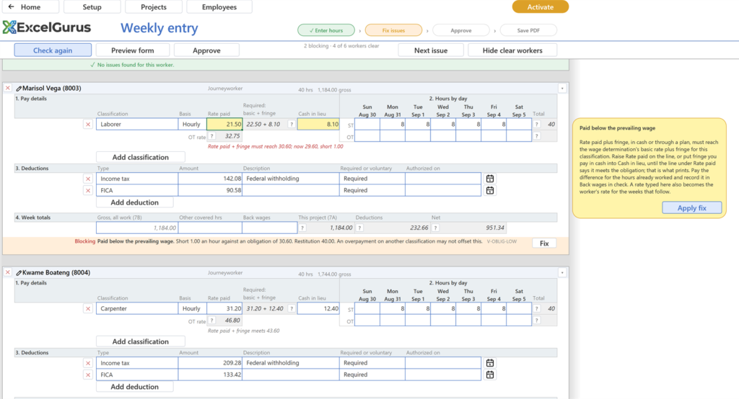Open Carpenter classification dropdown
Screen dimensions: 739x399
[137, 309]
